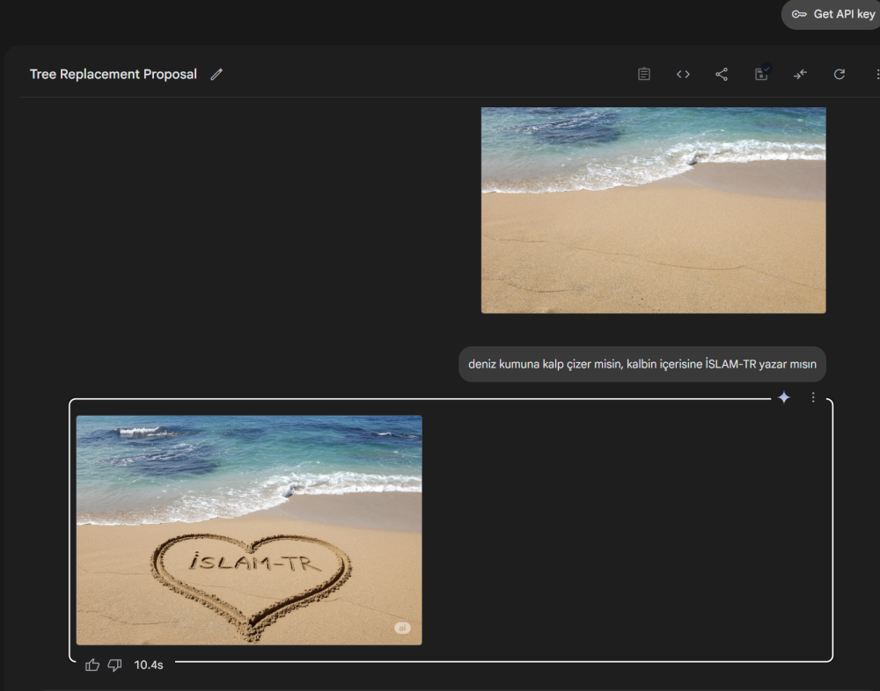Open the system instructions clipboard icon
This screenshot has width=880, height=691.
pyautogui.click(x=644, y=74)
